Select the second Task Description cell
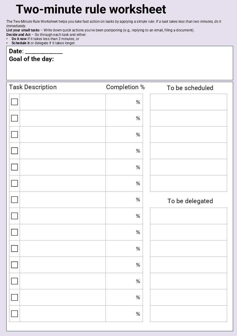Screen dimensions: 237x336 [x=62, y=118]
